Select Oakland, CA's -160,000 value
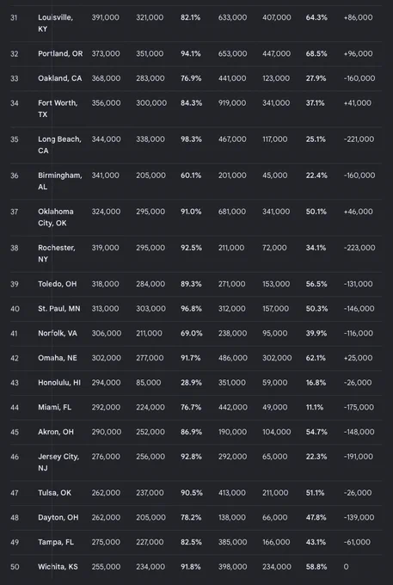 359,78
